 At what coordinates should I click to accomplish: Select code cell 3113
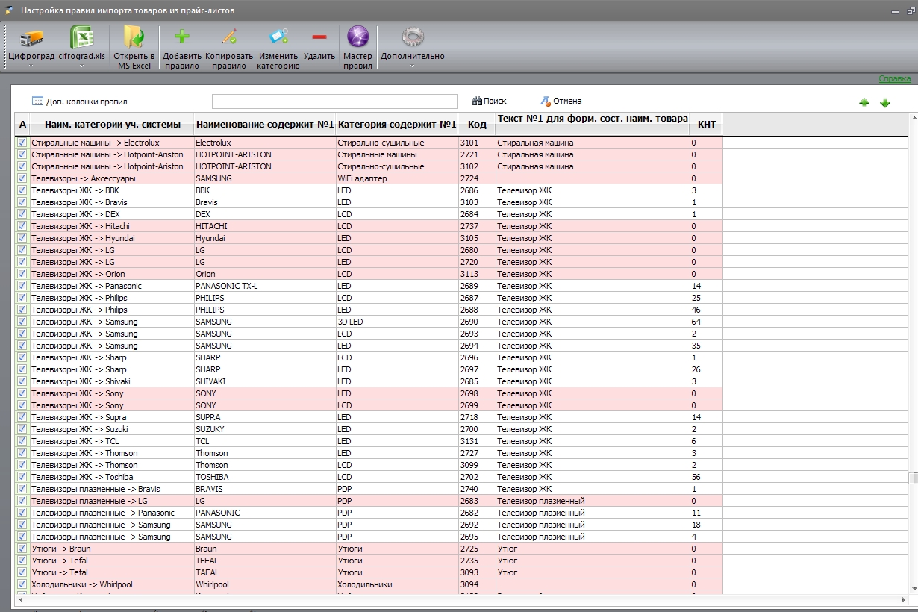[x=477, y=274]
